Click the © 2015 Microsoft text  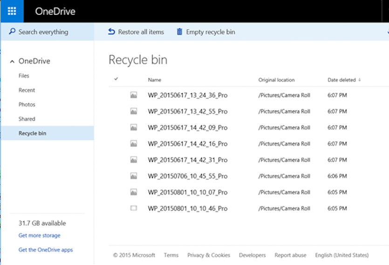134,255
